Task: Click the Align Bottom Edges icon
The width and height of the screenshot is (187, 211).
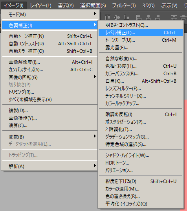Action: [126, 17]
